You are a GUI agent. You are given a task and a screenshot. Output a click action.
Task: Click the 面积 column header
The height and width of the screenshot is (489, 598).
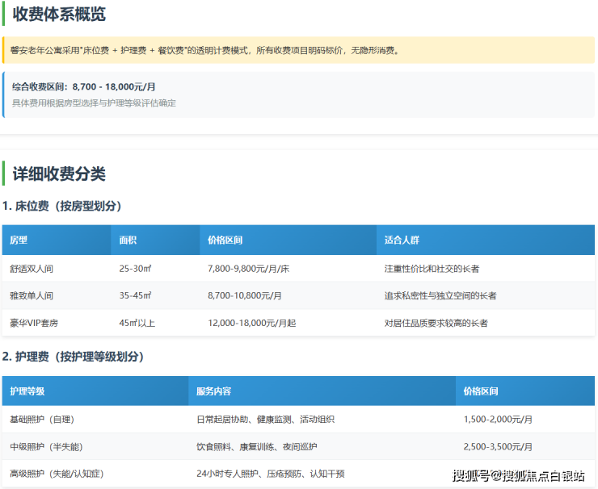128,240
